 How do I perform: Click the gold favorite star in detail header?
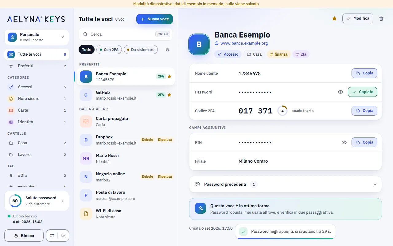[334, 18]
